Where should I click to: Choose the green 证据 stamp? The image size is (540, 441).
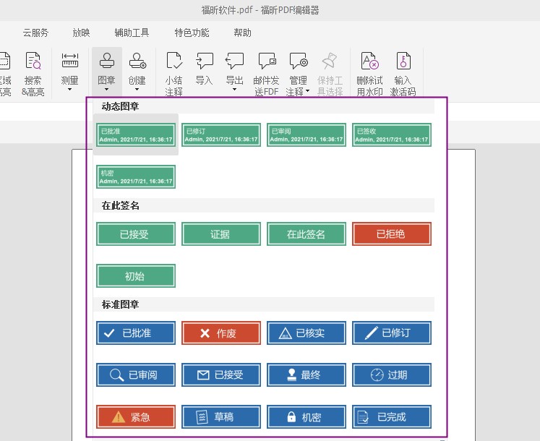[x=221, y=234]
